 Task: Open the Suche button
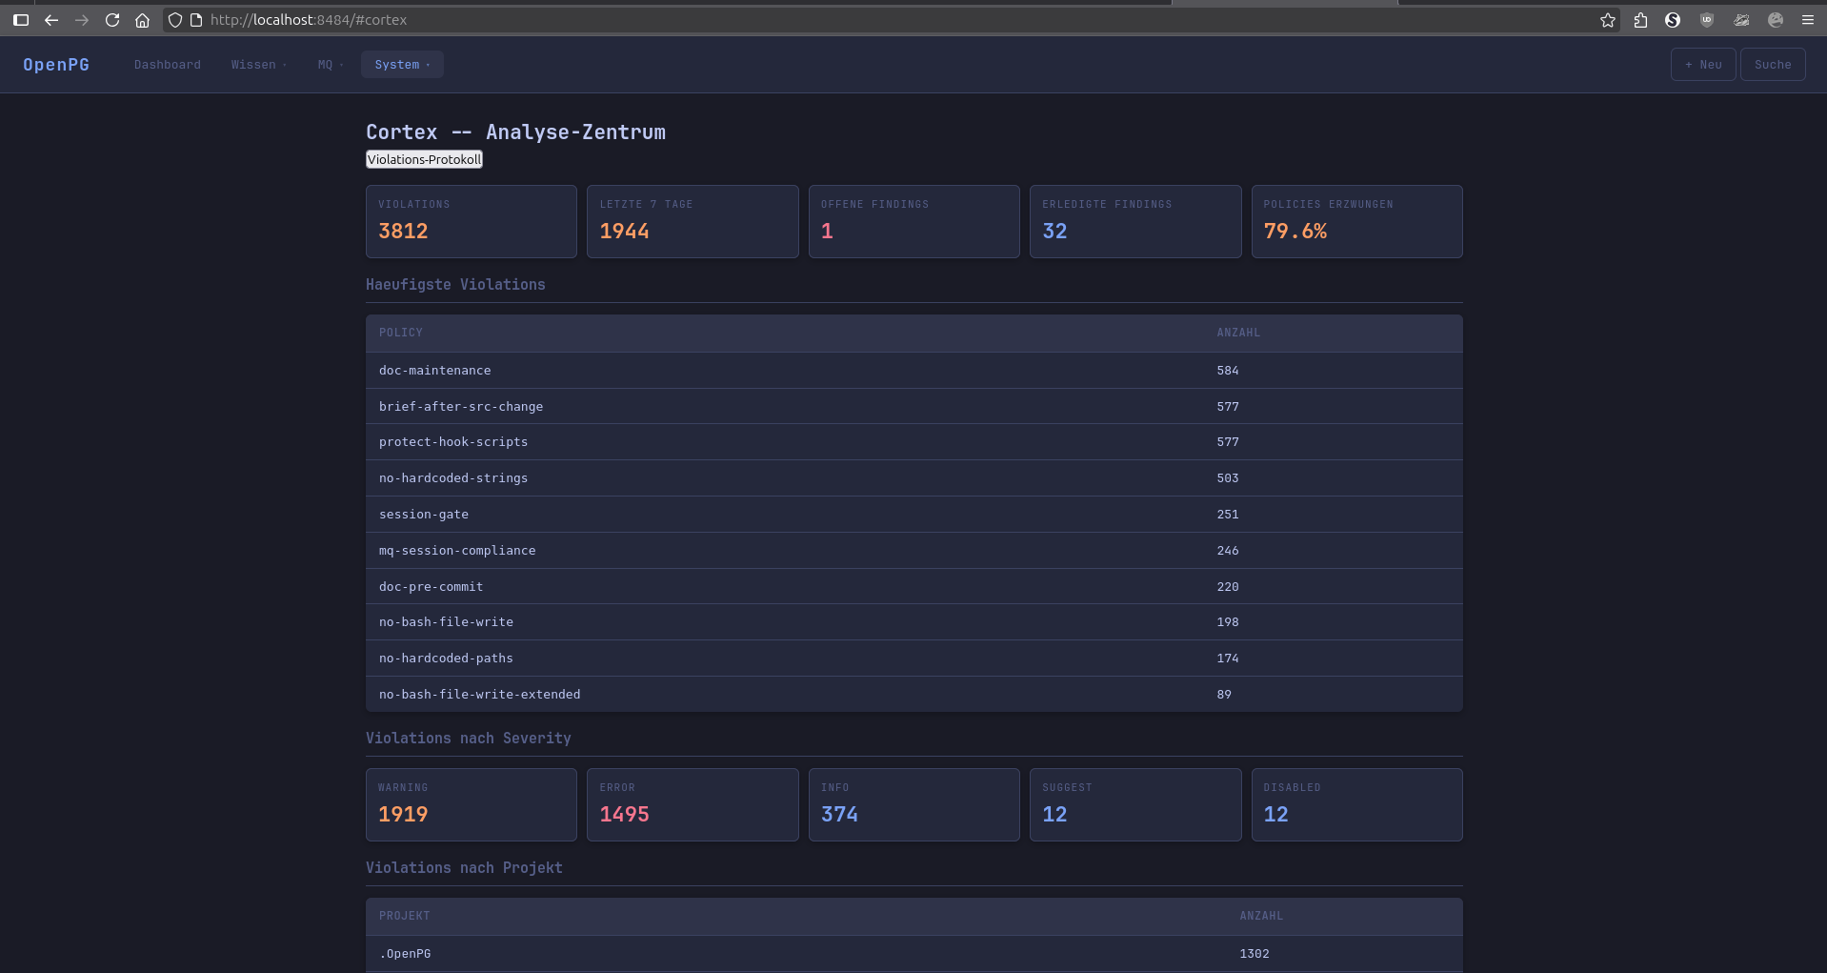pos(1772,65)
